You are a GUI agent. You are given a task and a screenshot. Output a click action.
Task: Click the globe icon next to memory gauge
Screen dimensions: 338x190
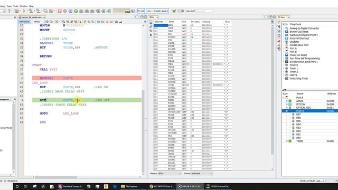pyautogui.click(x=134, y=11)
